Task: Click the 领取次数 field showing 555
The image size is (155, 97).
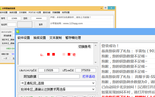Action: click(12, 54)
